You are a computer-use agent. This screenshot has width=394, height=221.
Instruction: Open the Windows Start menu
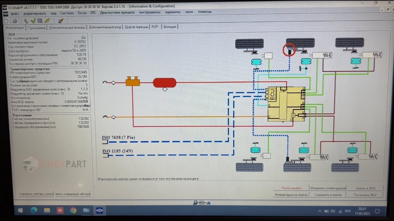[x=21, y=211]
